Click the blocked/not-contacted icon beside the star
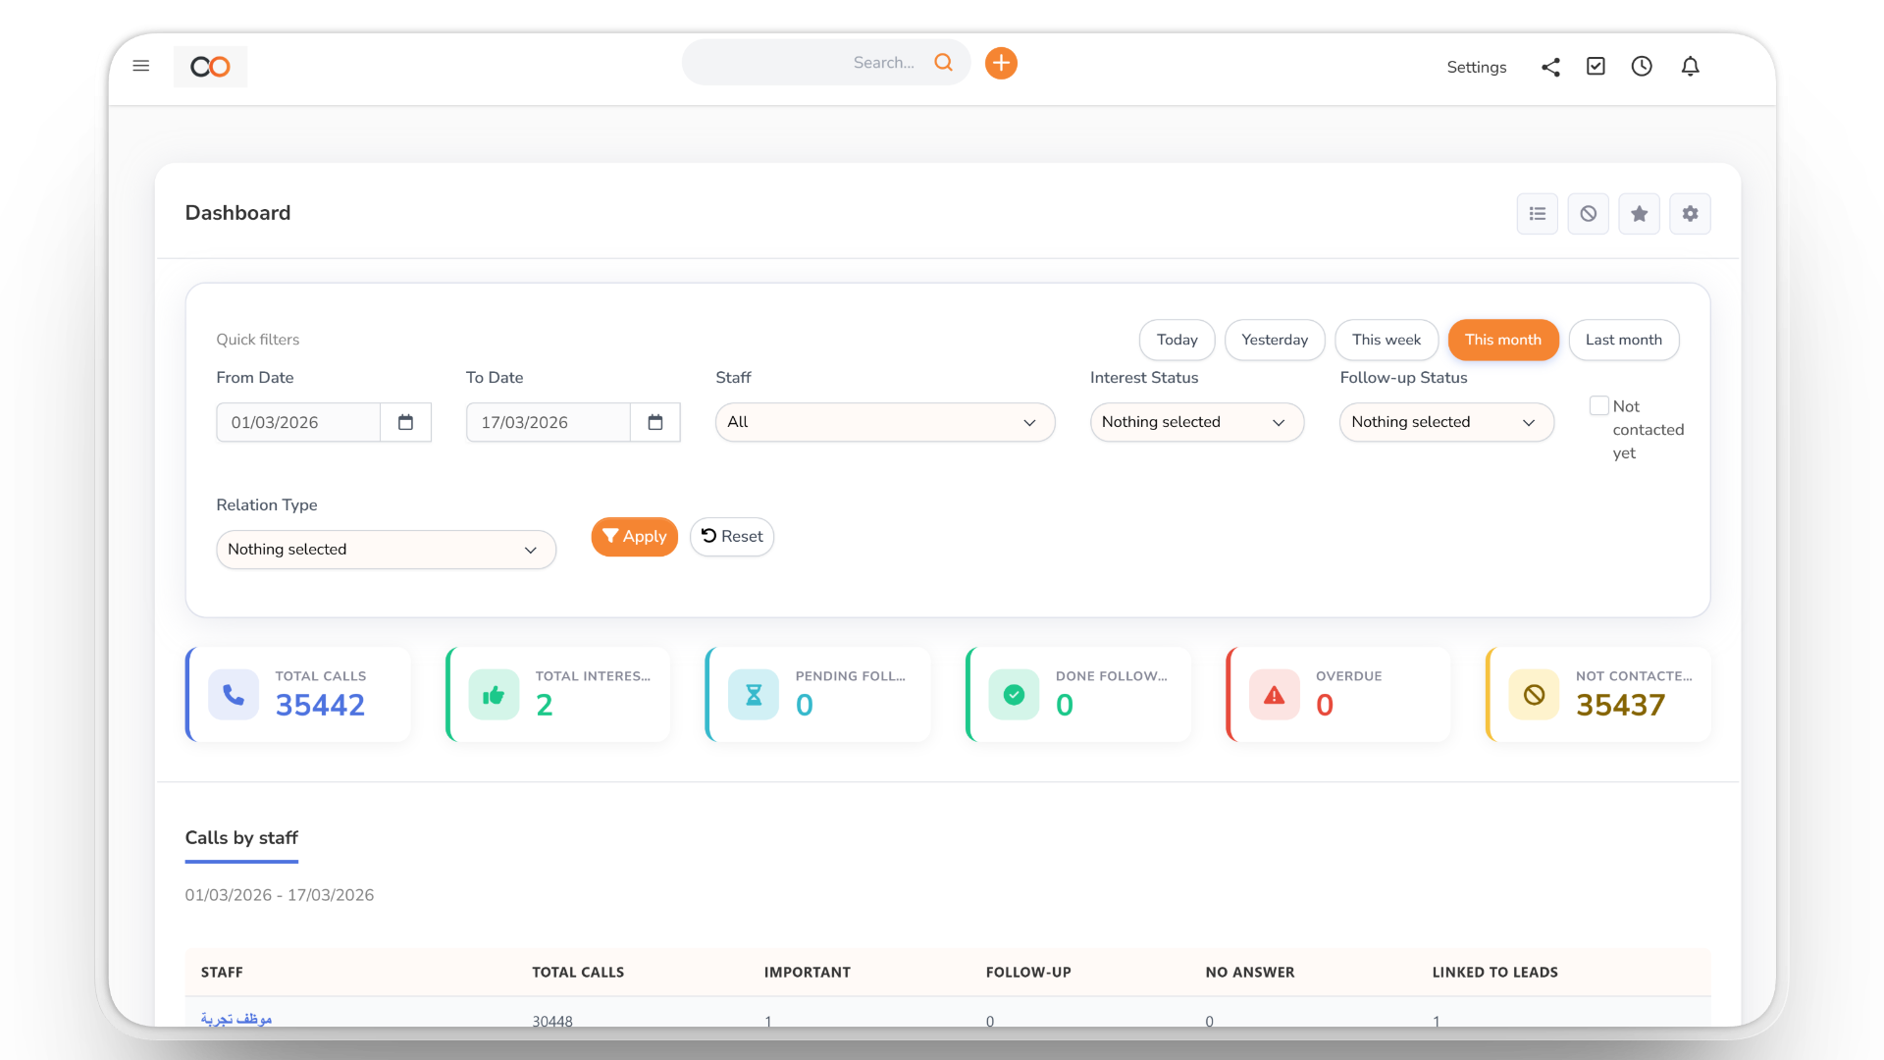The height and width of the screenshot is (1060, 1884). [1589, 213]
